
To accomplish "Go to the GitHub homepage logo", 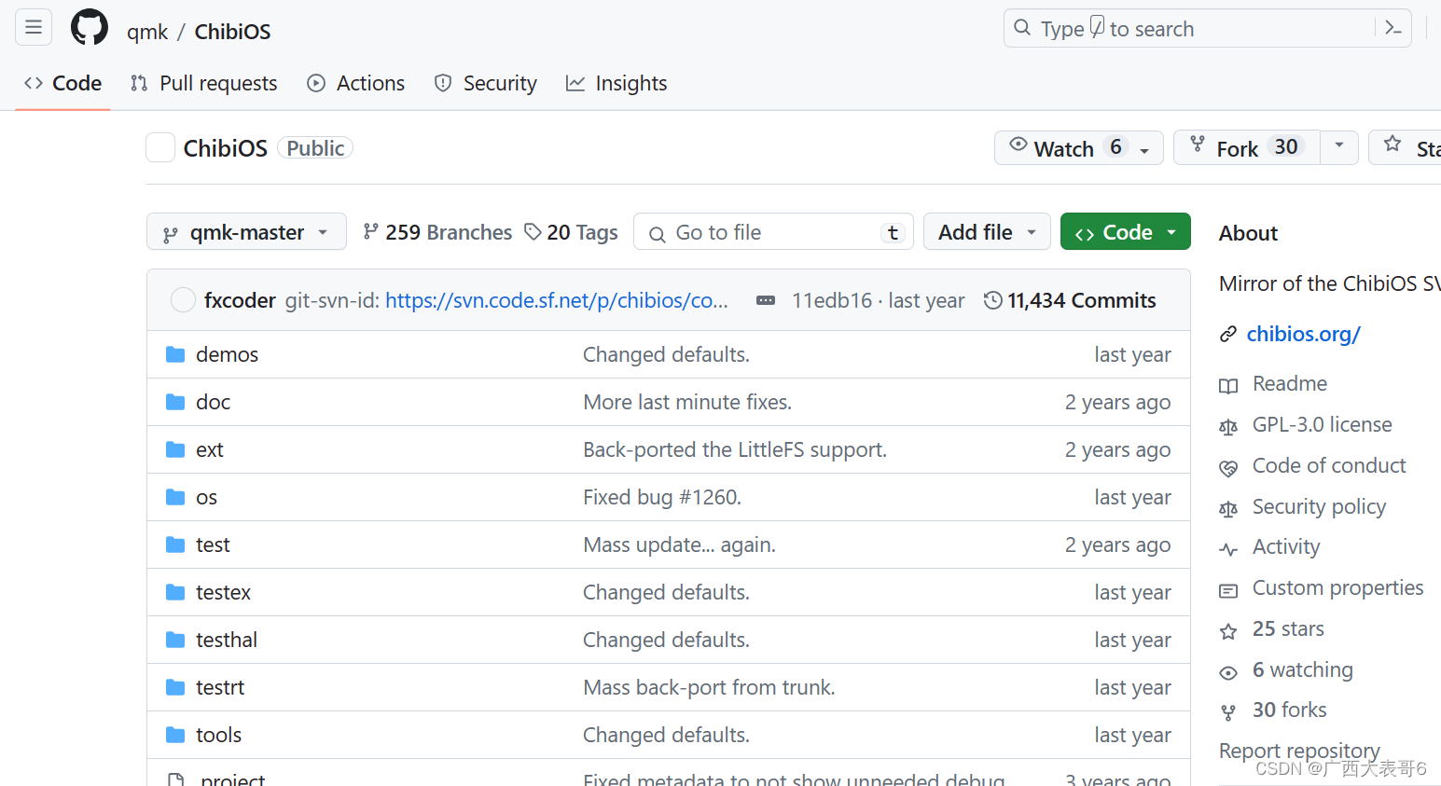I will coord(90,28).
